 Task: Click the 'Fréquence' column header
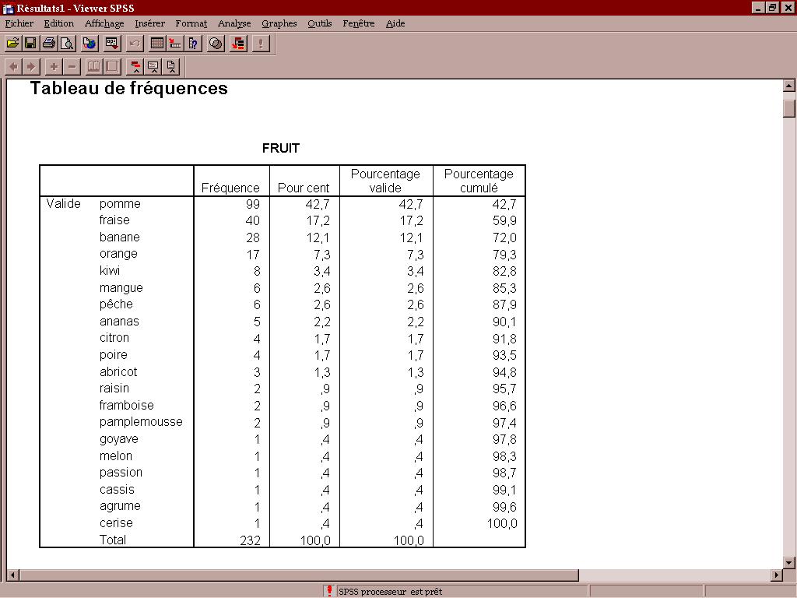click(230, 188)
